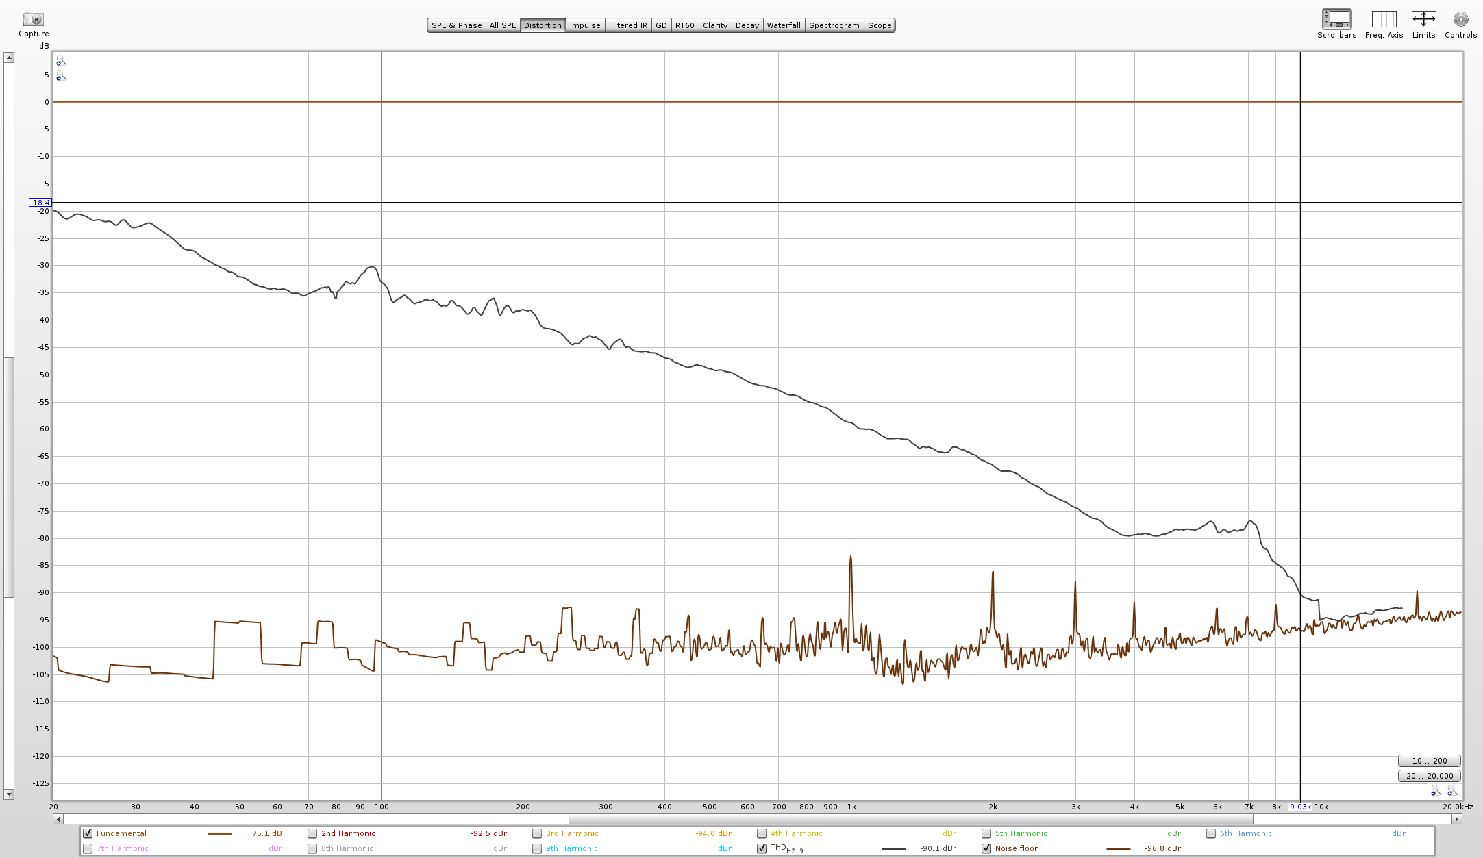Open the graph Limits icon
1483x858 pixels.
point(1423,19)
